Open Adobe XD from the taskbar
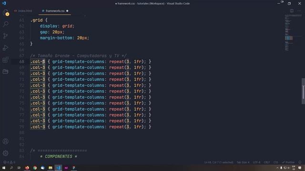 pos(66,168)
